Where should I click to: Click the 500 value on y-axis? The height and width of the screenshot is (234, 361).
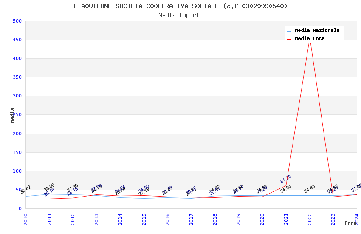click(x=17, y=21)
